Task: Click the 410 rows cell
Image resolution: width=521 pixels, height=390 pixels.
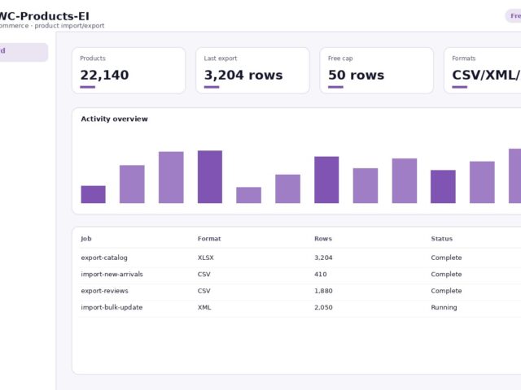Action: [x=321, y=275]
